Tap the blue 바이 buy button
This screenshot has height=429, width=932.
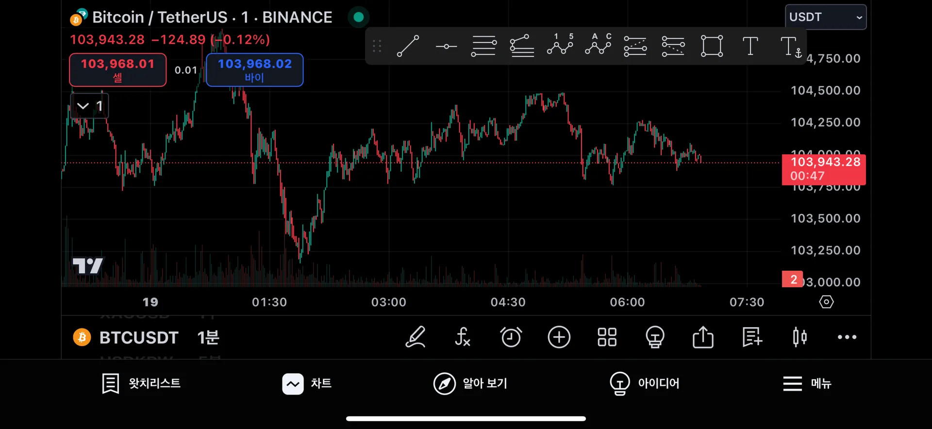click(255, 70)
